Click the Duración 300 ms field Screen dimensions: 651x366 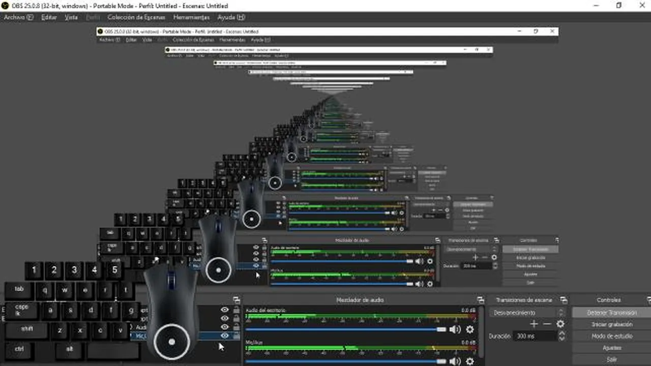535,336
